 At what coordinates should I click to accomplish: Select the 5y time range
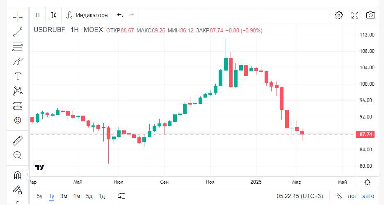pos(39,196)
